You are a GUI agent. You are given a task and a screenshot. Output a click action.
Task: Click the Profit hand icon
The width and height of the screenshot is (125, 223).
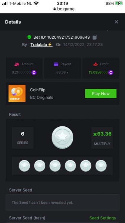click(x=96, y=64)
